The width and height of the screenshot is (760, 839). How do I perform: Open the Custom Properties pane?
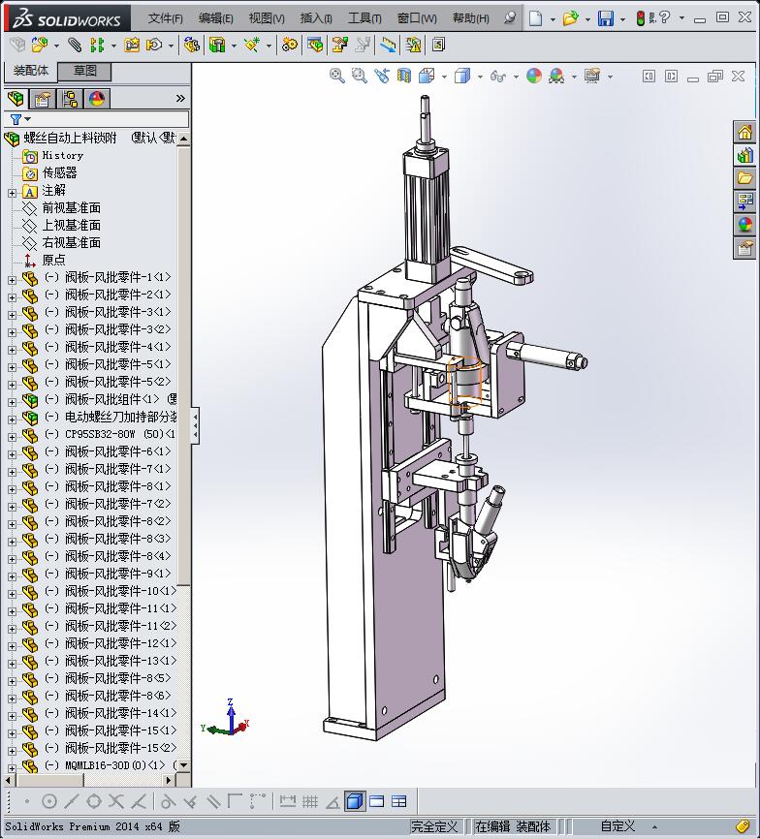[744, 247]
